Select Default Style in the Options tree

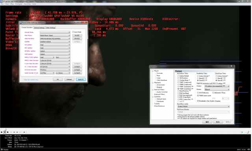161,99
